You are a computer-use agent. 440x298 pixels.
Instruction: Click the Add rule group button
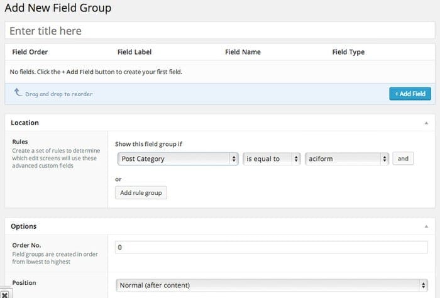tap(141, 193)
